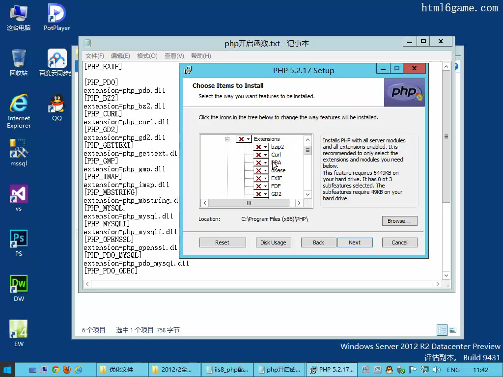Open the volume speaker tray icon
The height and width of the screenshot is (377, 503).
point(436,370)
